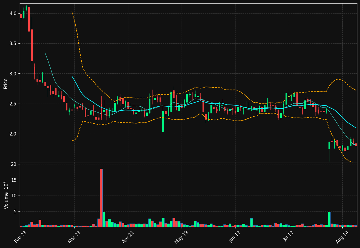Image resolution: width=360 pixels, height=248 pixels.
Task: Select the May 19 date label
Action: (x=181, y=237)
